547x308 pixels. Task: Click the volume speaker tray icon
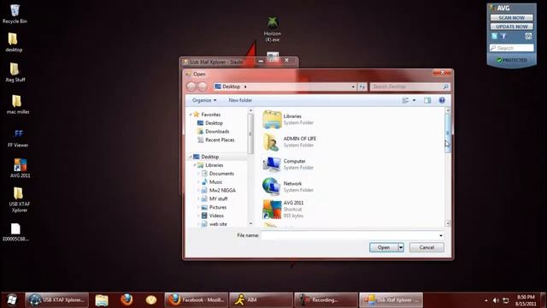[496, 300]
